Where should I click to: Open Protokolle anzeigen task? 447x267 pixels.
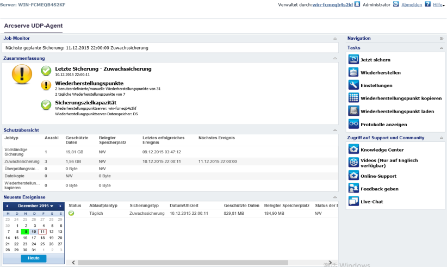tap(384, 125)
